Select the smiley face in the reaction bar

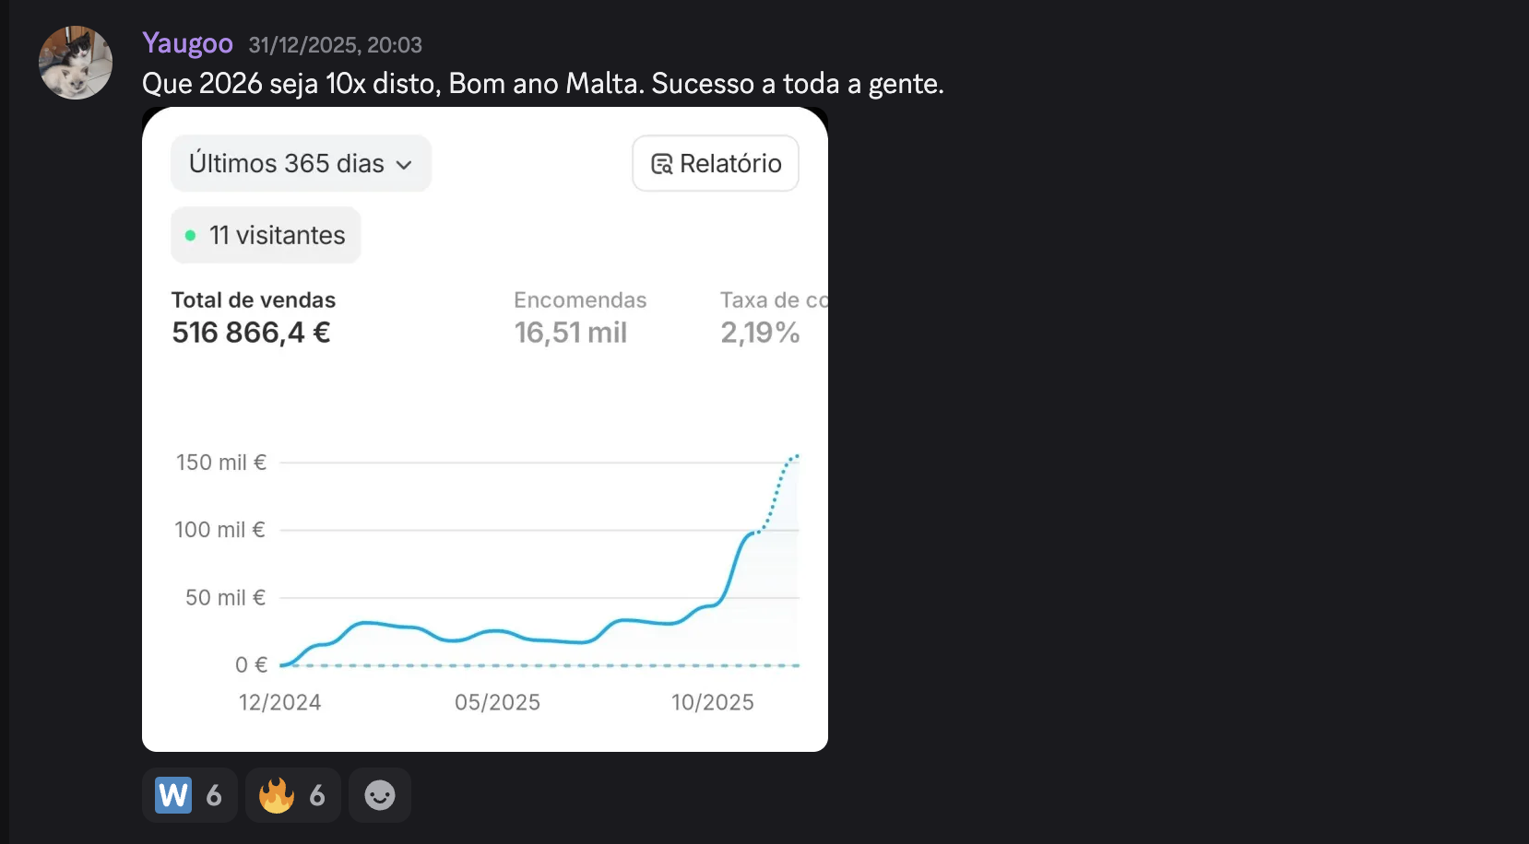tap(379, 794)
